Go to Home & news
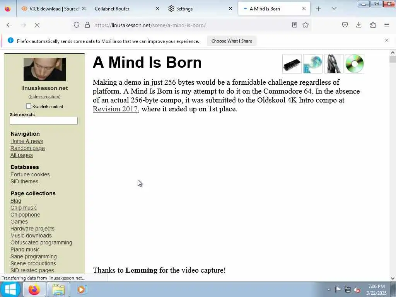 [x=27, y=141]
